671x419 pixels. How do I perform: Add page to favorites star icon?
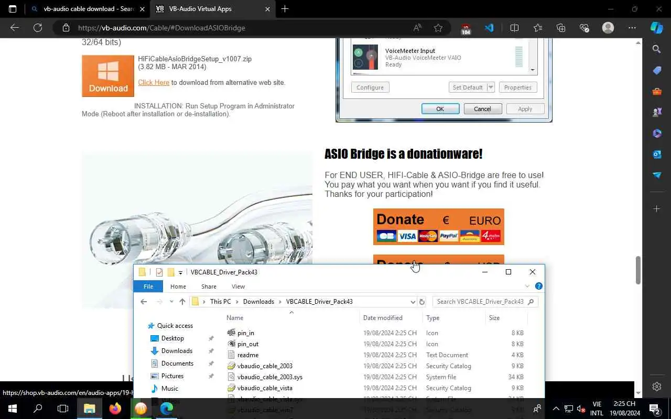pyautogui.click(x=438, y=28)
